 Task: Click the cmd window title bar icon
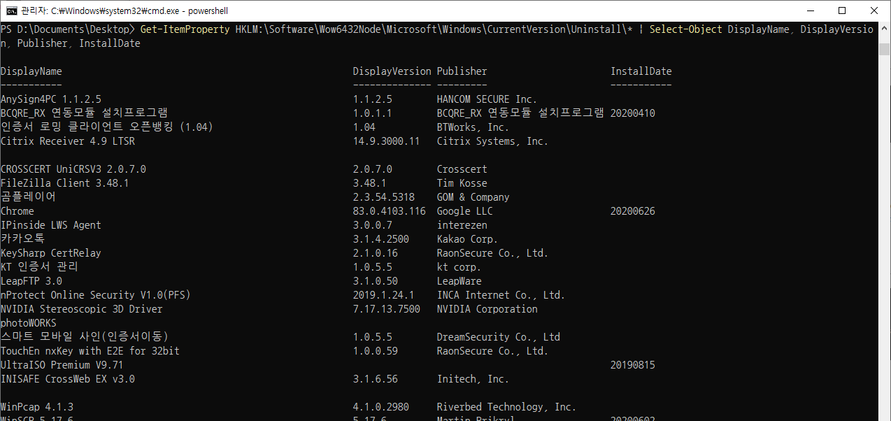coord(11,10)
